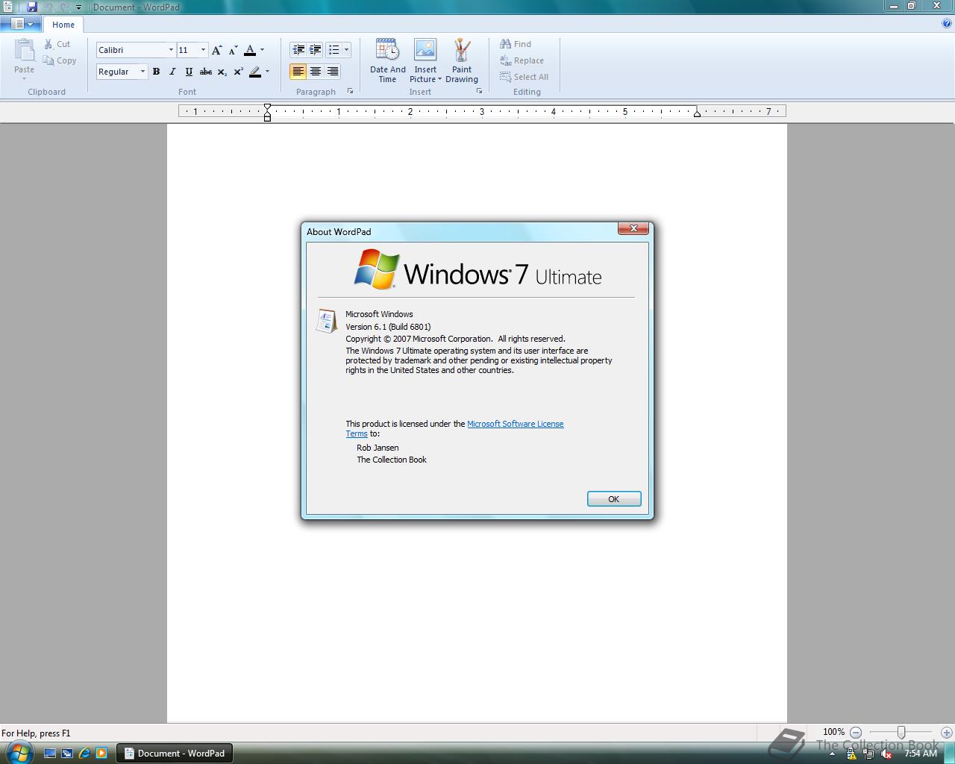The height and width of the screenshot is (764, 955).
Task: Click the Paint Drawing icon
Action: coord(462,50)
